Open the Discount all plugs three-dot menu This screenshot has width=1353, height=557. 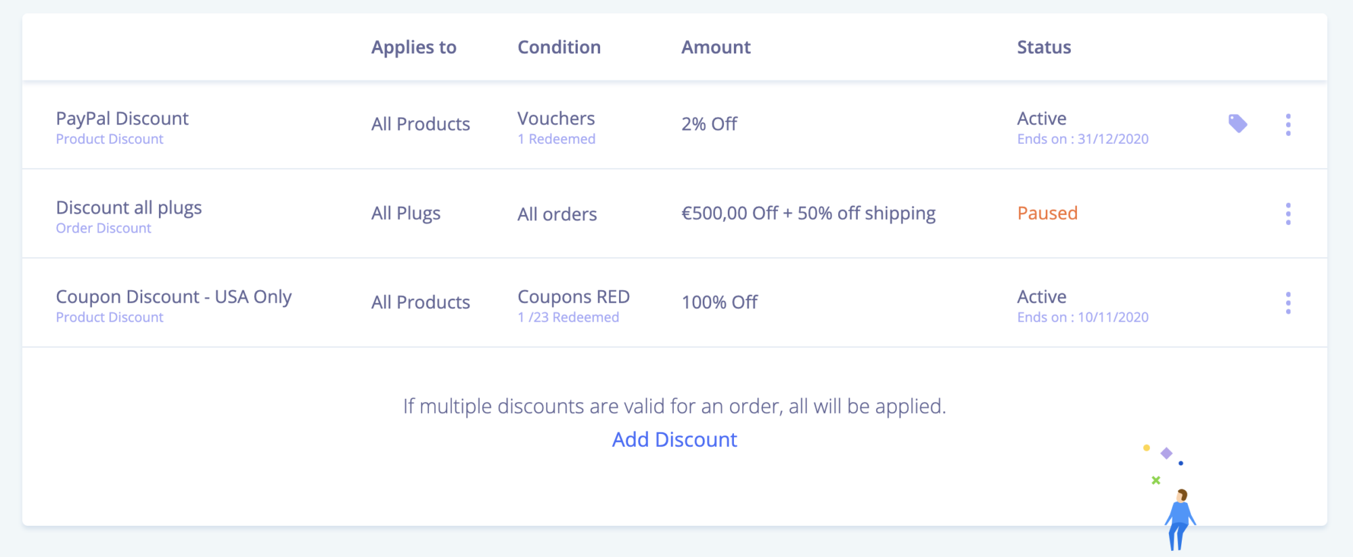(x=1288, y=214)
